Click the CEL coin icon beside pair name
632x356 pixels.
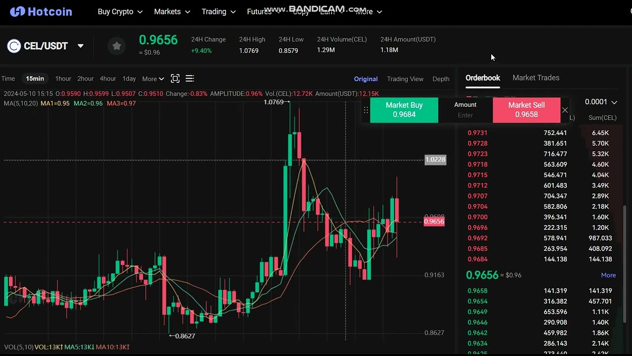point(14,46)
